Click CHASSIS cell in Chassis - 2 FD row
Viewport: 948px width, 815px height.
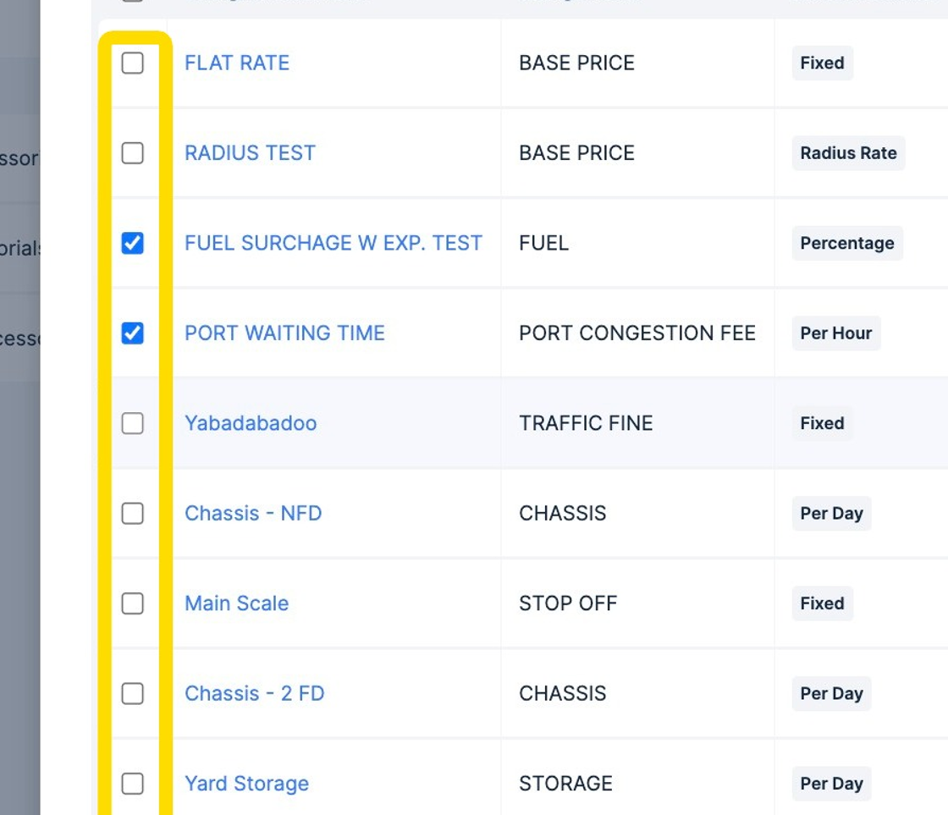[562, 693]
